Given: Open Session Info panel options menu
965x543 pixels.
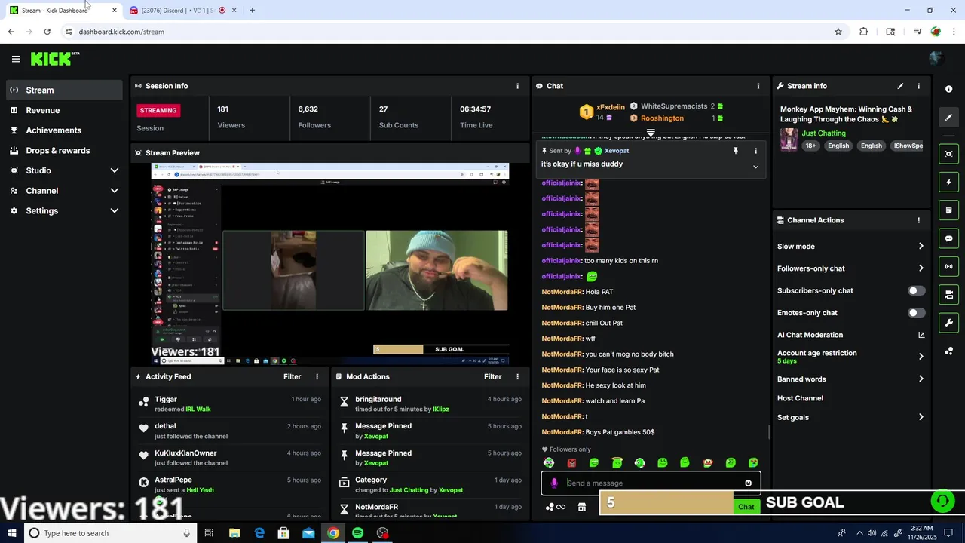Looking at the screenshot, I should 517,86.
